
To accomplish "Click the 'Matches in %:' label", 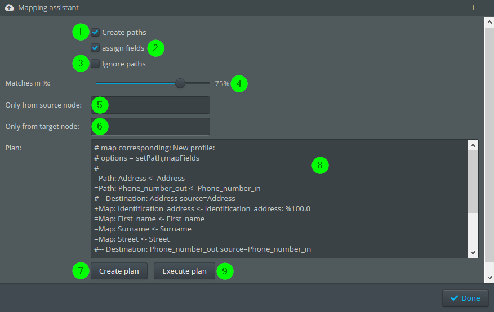I will (28, 83).
